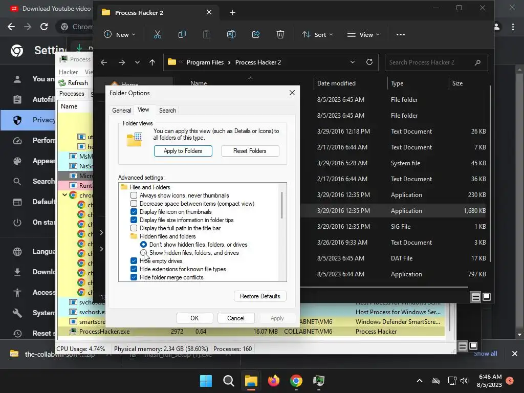The width and height of the screenshot is (524, 393).
Task: Open the Chrome profile icon
Action: (497, 27)
